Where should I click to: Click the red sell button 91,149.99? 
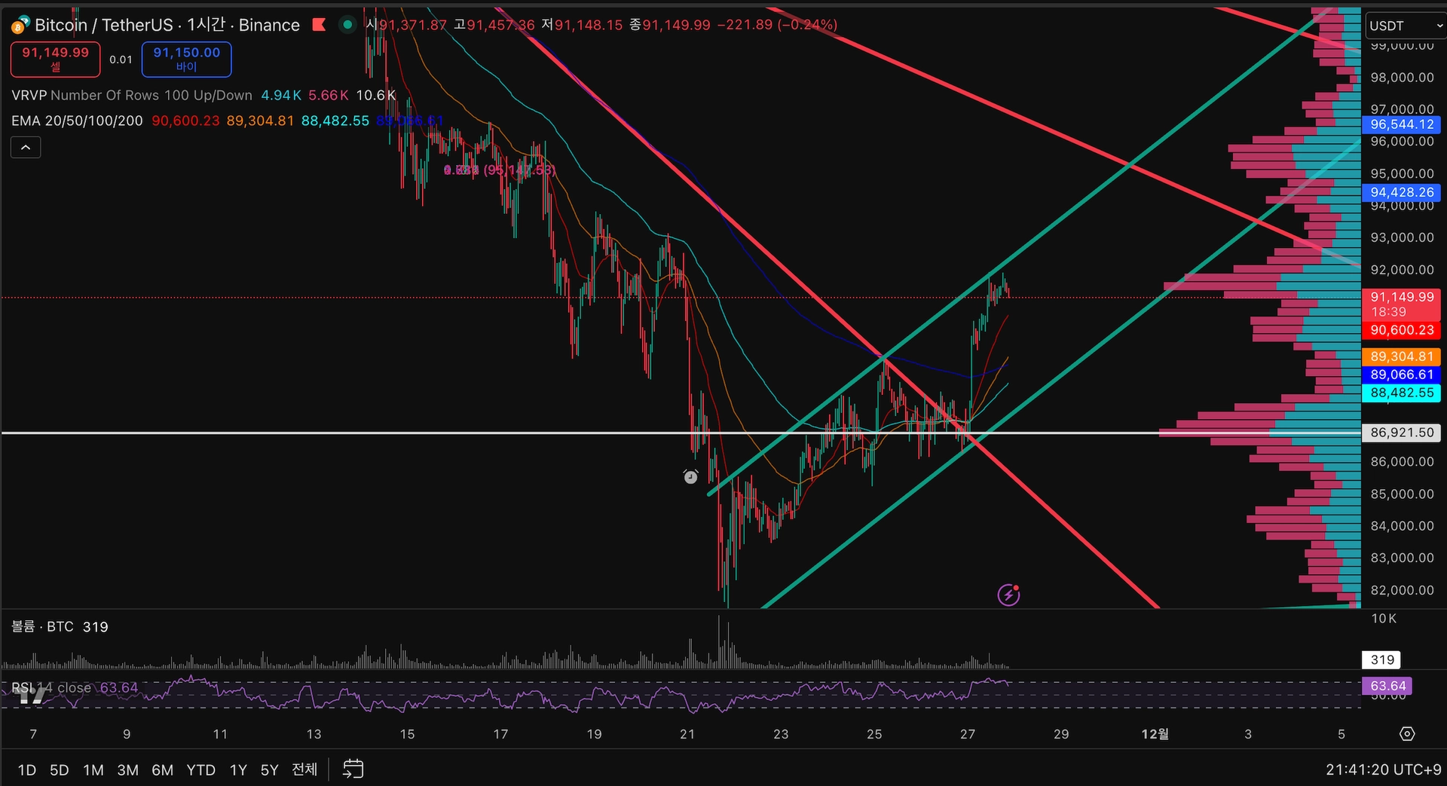coord(55,59)
